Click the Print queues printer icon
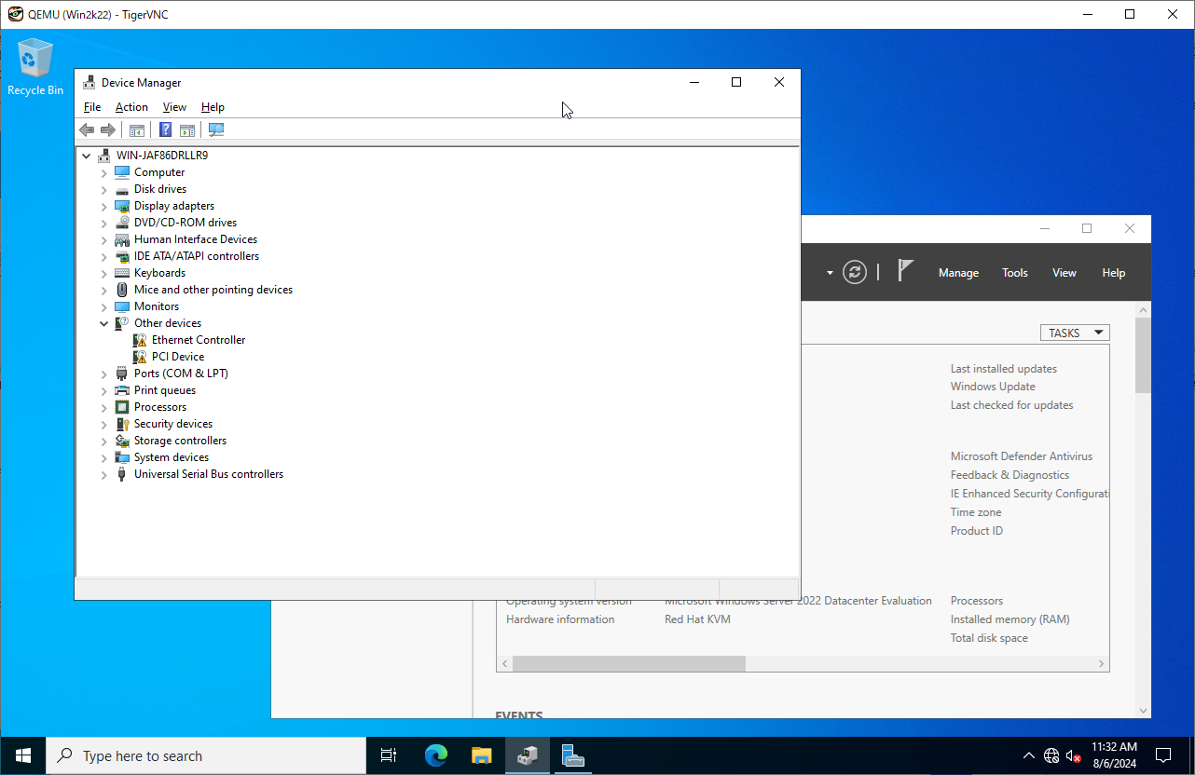The width and height of the screenshot is (1195, 775). [x=122, y=390]
